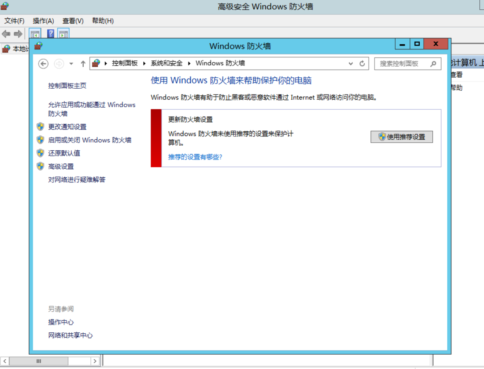Click horizontal scrollbar right arrow

(x=95, y=361)
